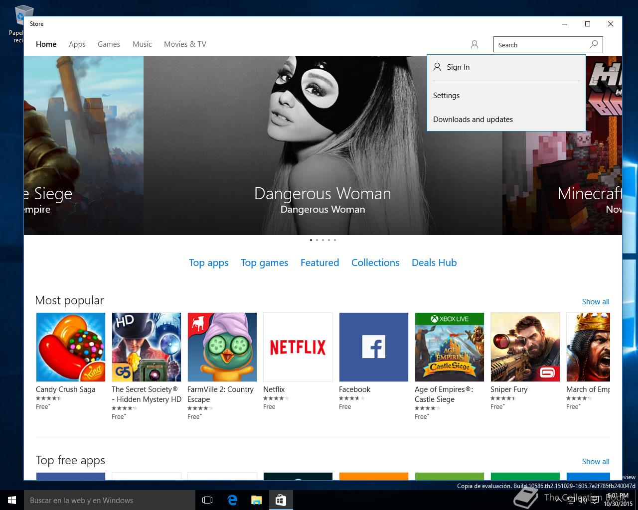Open Task View in taskbar
638x510 pixels.
pyautogui.click(x=207, y=500)
